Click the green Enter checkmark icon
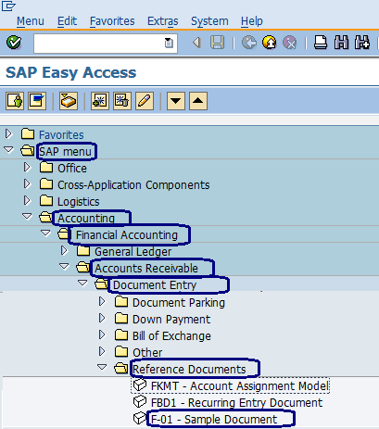The height and width of the screenshot is (429, 379). (x=14, y=43)
